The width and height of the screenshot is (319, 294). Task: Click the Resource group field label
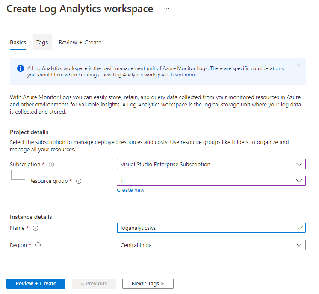(x=48, y=181)
